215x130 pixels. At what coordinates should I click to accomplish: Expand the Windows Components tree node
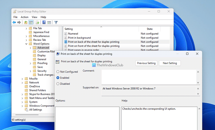(22, 106)
